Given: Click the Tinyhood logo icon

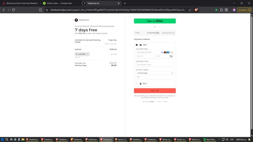Looking at the screenshot, I should click(76, 20).
